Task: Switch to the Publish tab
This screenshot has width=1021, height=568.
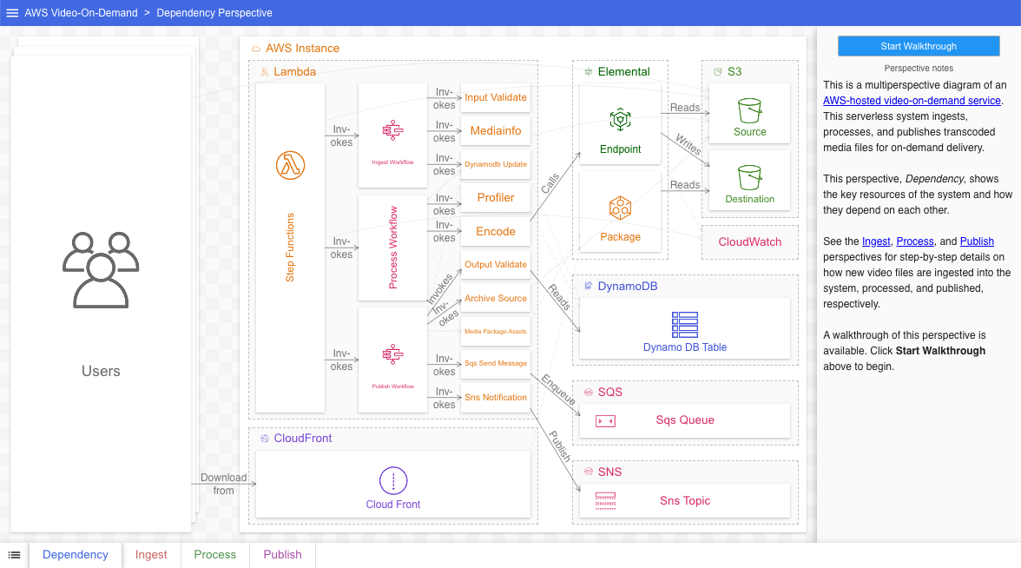Action: coord(281,554)
